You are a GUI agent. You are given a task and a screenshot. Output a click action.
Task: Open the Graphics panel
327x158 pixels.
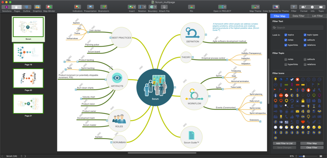click(37, 7)
